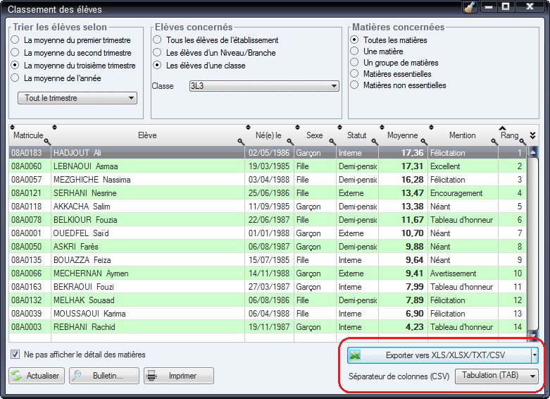This screenshot has width=550, height=399.
Task: Choose Les élèves d'un Niveau/Branche
Action: click(x=157, y=52)
